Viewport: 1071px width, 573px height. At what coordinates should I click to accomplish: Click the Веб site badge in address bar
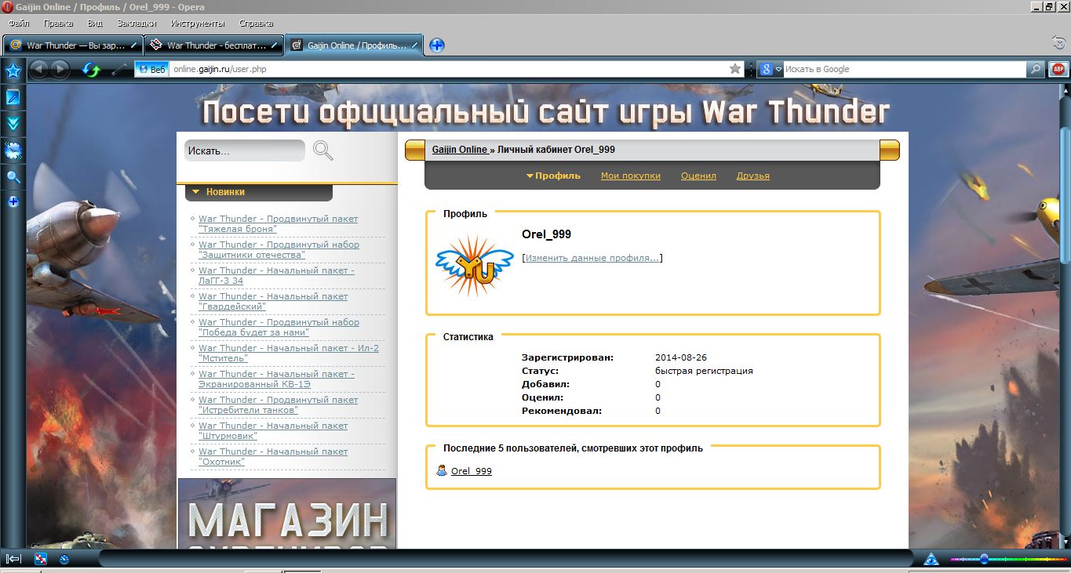[x=152, y=69]
